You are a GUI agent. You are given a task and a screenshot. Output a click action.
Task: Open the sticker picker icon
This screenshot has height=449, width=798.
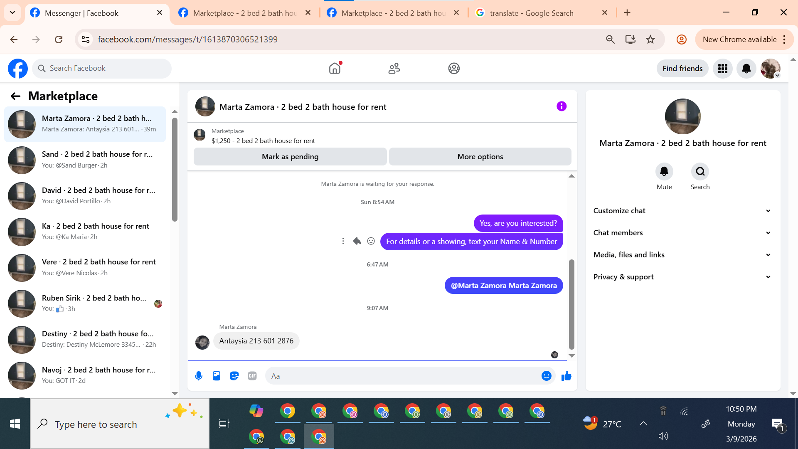(x=234, y=376)
